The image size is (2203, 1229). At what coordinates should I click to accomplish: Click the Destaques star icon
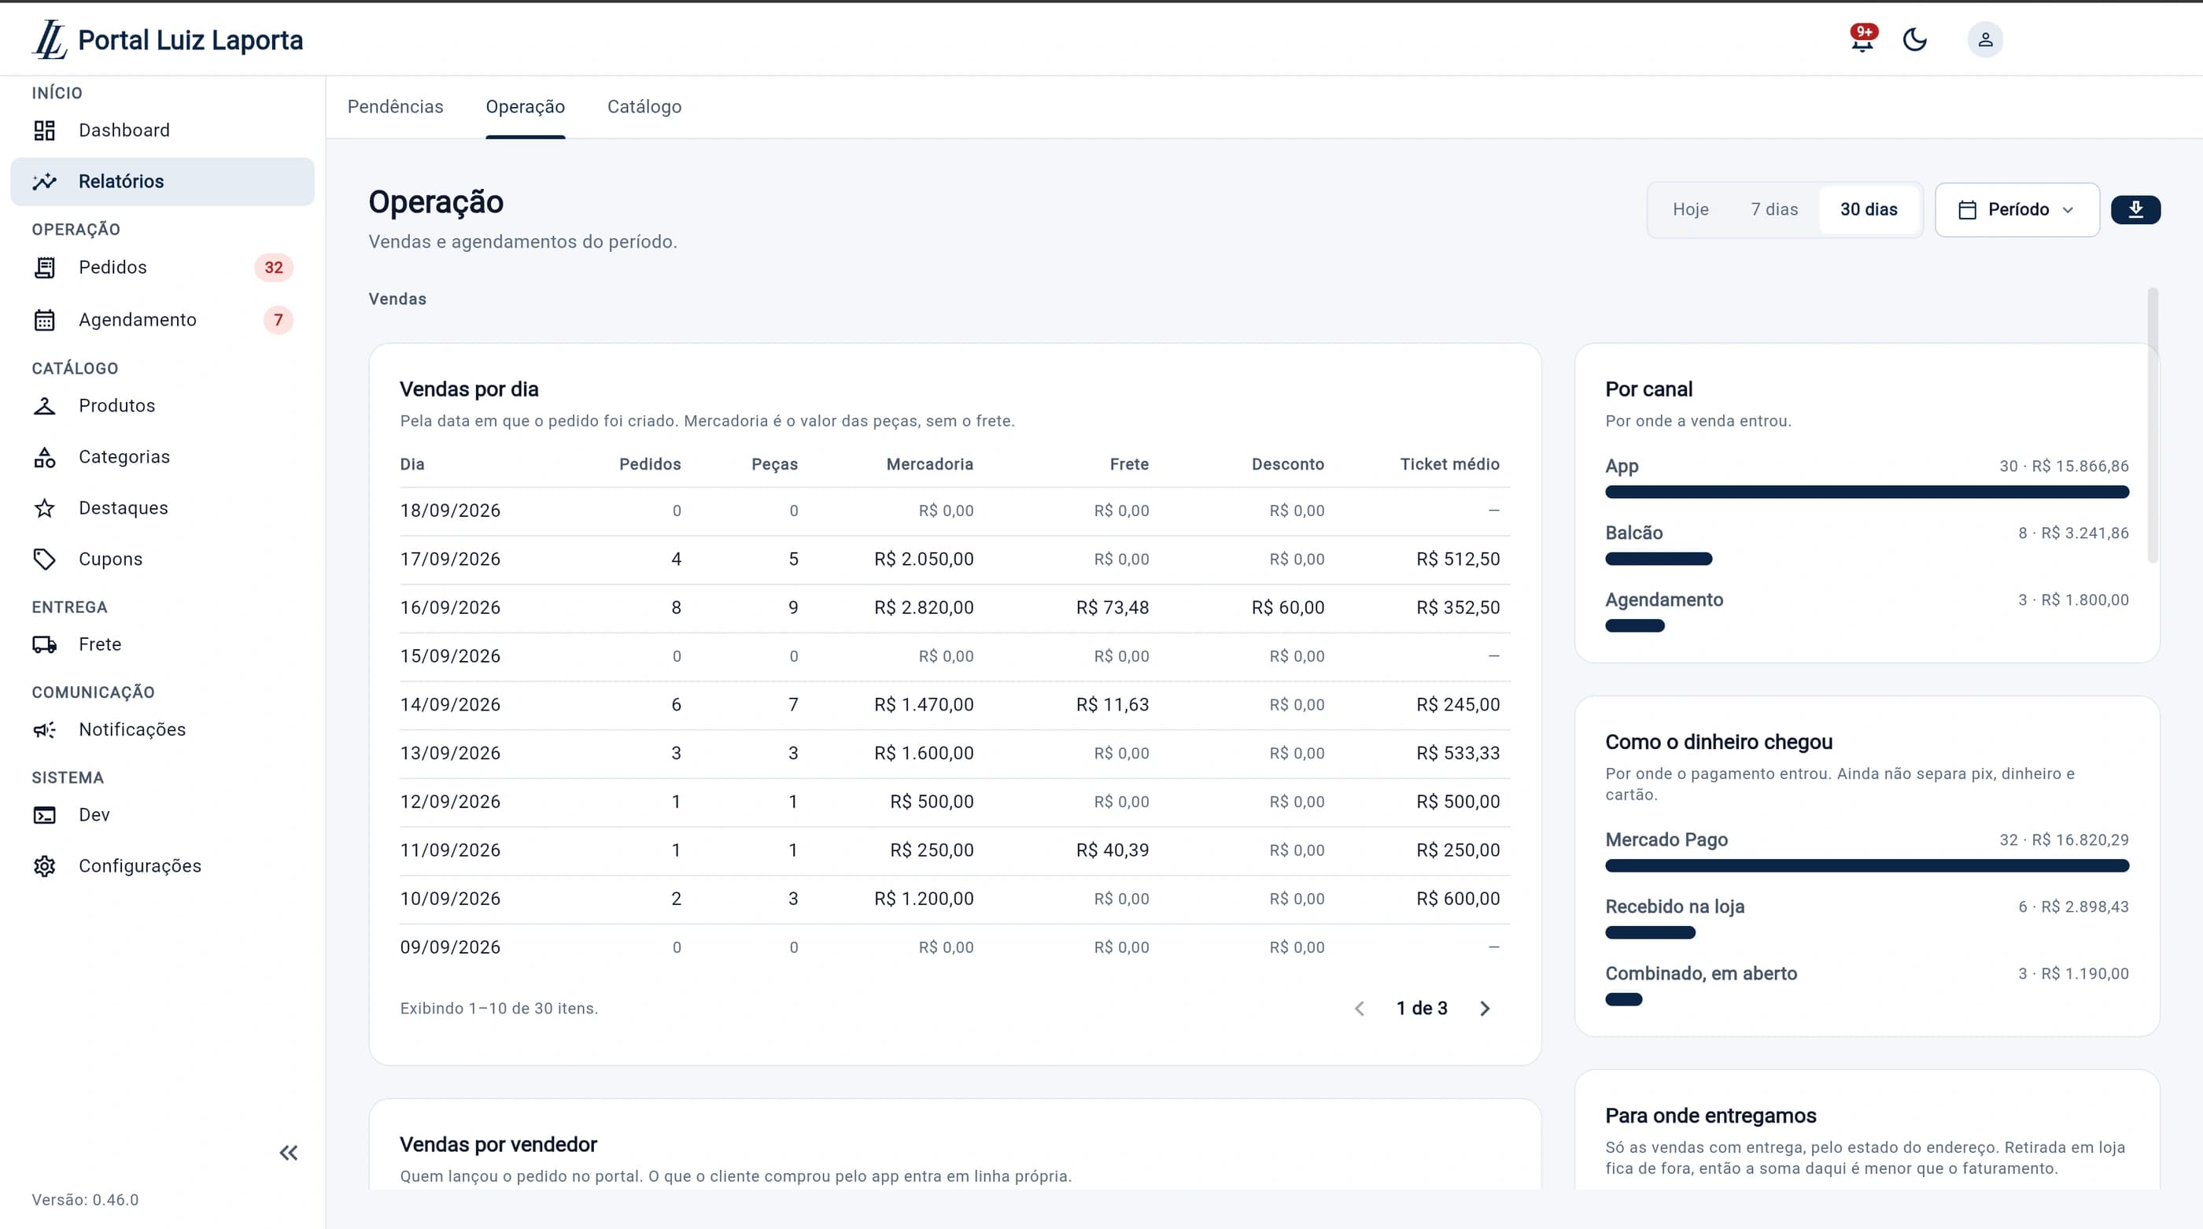(x=45, y=508)
